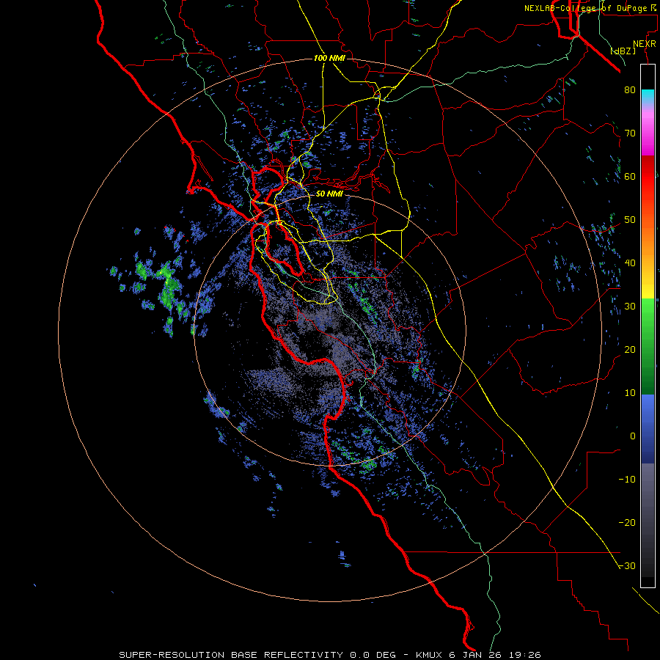This screenshot has height=660, width=660.
Task: Click the "-30" value on the dBZ scale
Action: click(627, 566)
